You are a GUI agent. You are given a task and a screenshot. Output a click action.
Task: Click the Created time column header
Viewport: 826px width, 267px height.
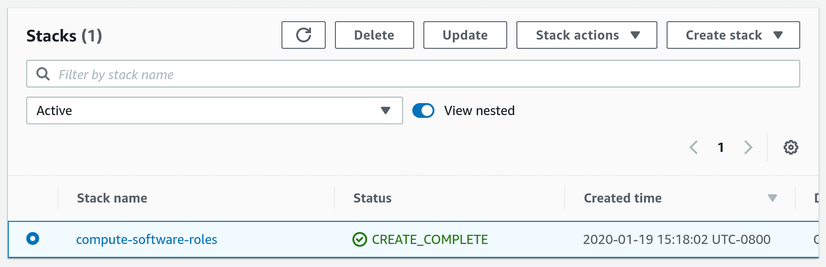[x=622, y=198]
